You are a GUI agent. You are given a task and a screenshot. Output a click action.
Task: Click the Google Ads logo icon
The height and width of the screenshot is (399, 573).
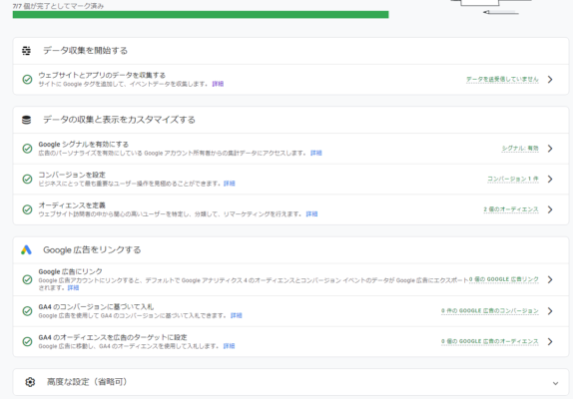(26, 250)
